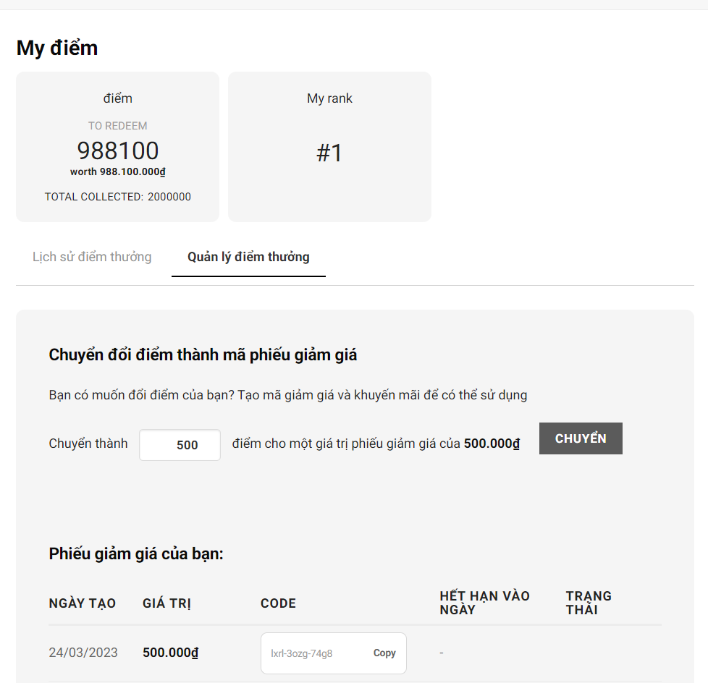Screen dimensions: 708x683
Task: Click the Phiếu giảm giá của bạn heading
Action: [136, 554]
